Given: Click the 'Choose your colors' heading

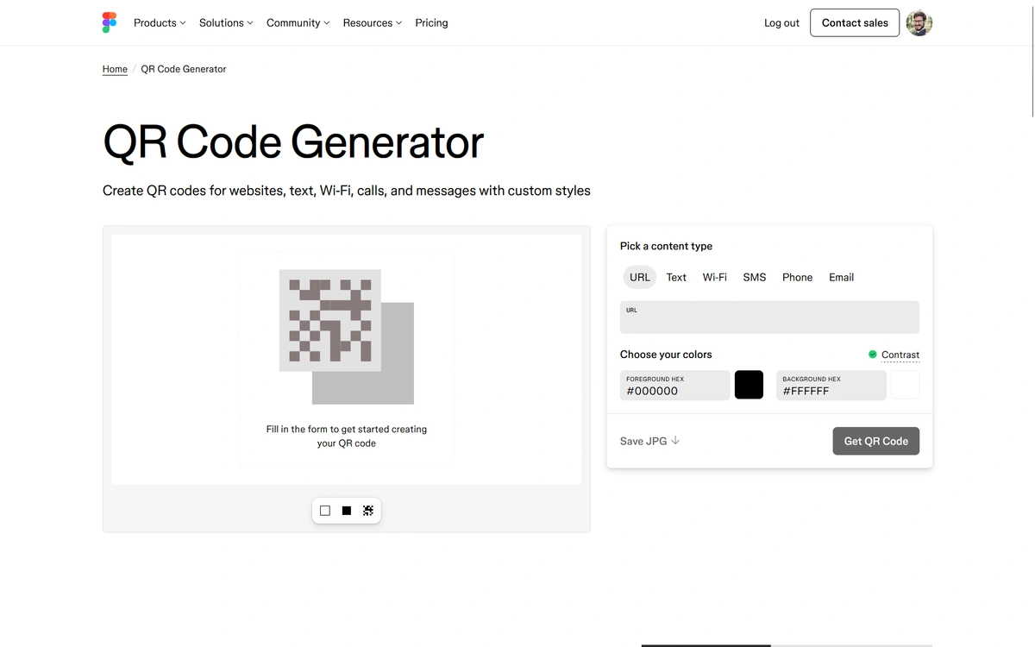Looking at the screenshot, I should (x=666, y=355).
